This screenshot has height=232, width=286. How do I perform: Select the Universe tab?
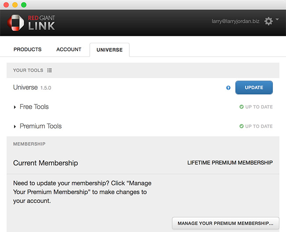click(x=110, y=50)
